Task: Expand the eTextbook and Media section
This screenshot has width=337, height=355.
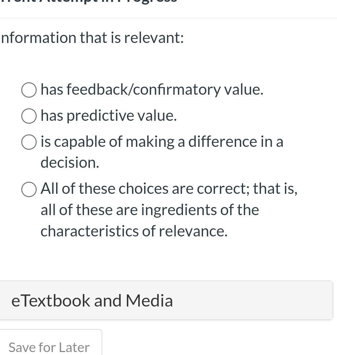Action: [92, 300]
